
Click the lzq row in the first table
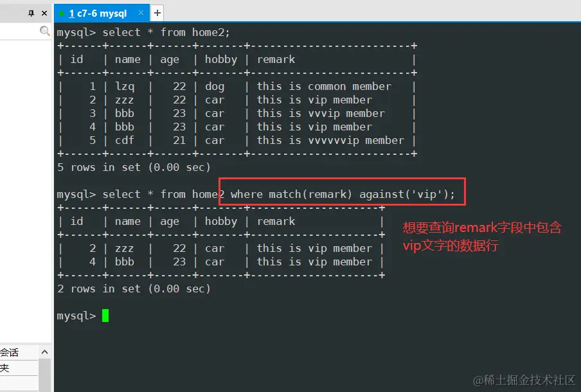tap(237, 86)
